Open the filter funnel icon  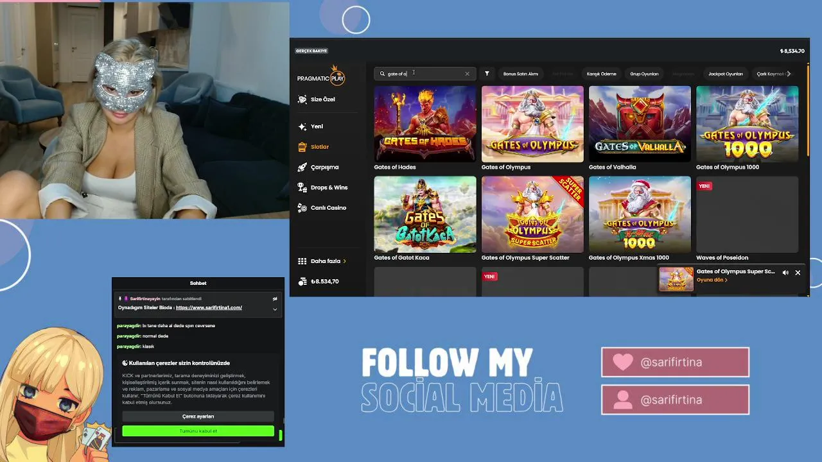[x=487, y=74]
